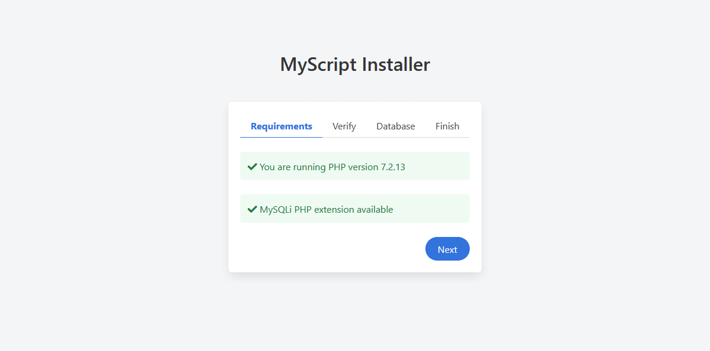Image resolution: width=710 pixels, height=351 pixels.
Task: Click the gray divider line under Finish tab
Action: click(x=447, y=137)
